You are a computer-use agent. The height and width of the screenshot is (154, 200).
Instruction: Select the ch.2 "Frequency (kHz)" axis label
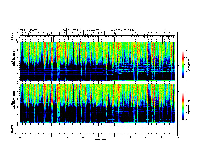(14, 100)
